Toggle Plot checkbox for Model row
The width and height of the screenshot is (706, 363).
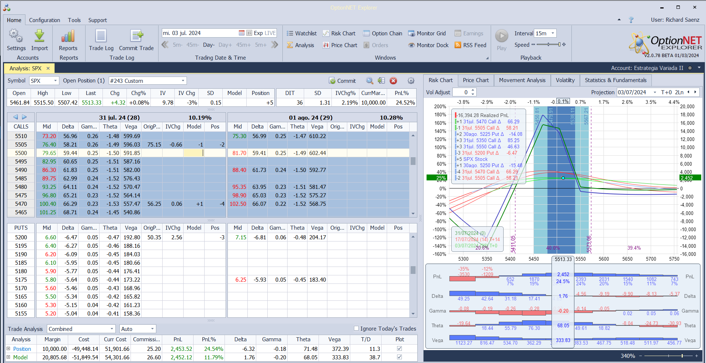[399, 357]
